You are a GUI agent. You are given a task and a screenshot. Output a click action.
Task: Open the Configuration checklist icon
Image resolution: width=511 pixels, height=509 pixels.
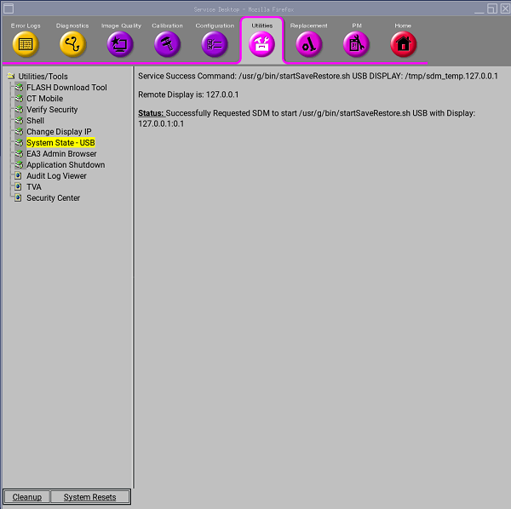(x=215, y=43)
